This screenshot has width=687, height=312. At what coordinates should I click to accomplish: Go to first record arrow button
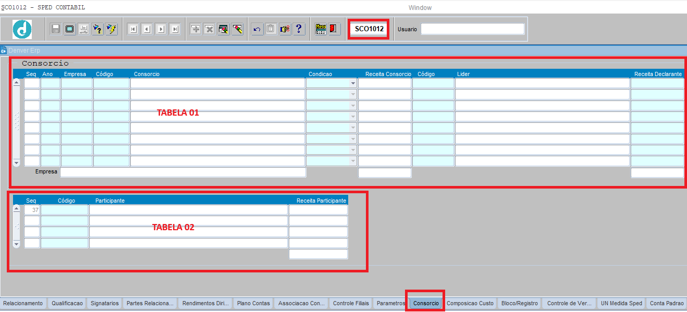(x=133, y=29)
